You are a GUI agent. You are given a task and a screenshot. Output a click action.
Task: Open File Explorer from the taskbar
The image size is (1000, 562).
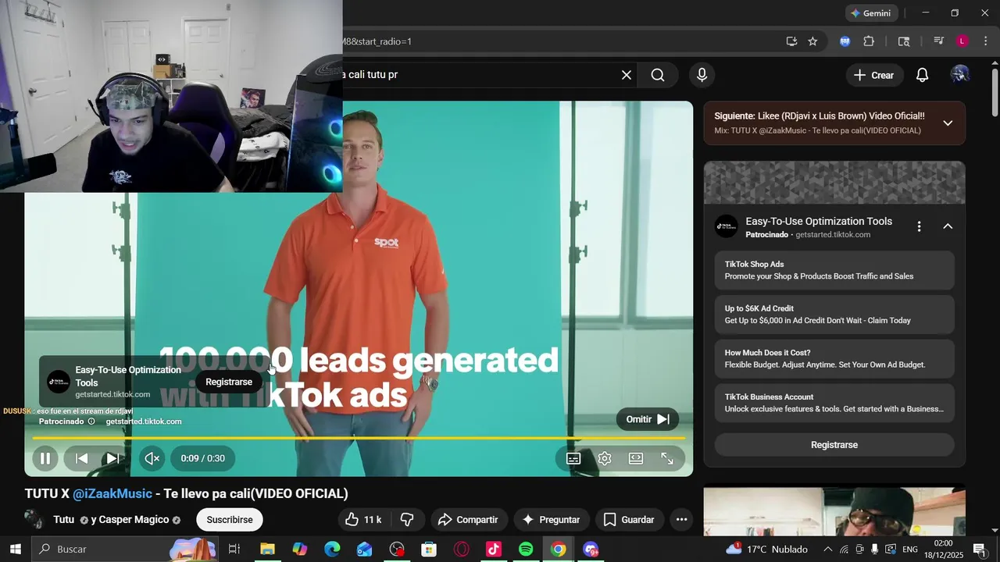(x=267, y=550)
